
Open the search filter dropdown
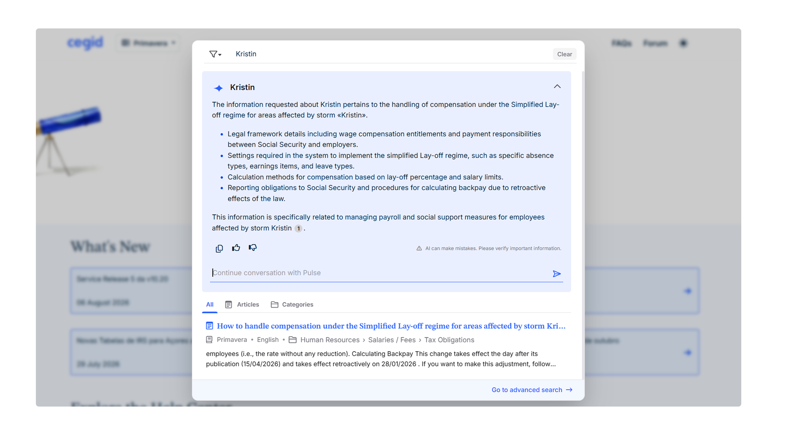tap(215, 54)
